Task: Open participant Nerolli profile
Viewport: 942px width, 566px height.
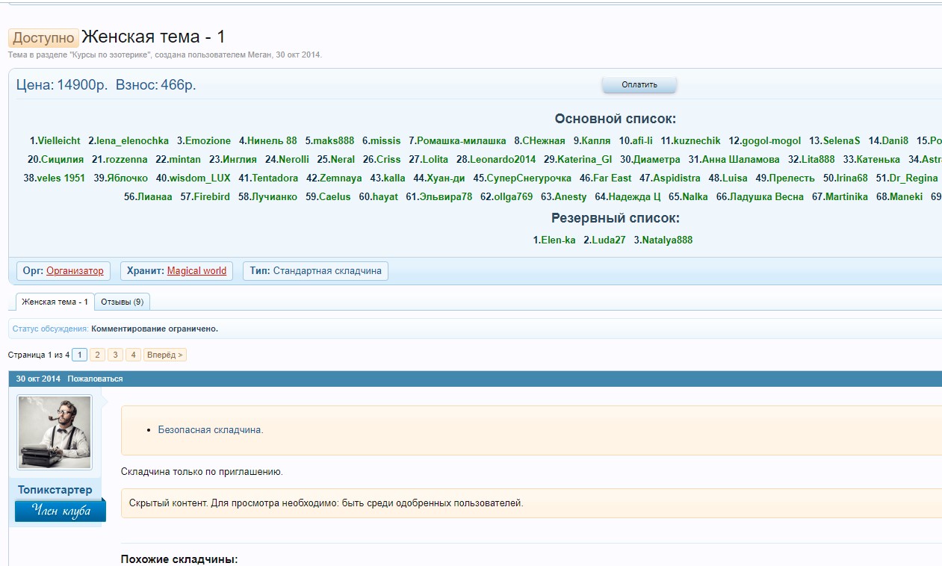Action: [294, 159]
